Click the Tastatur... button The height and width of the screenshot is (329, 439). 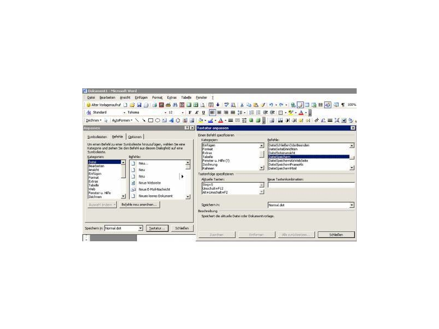(x=157, y=228)
